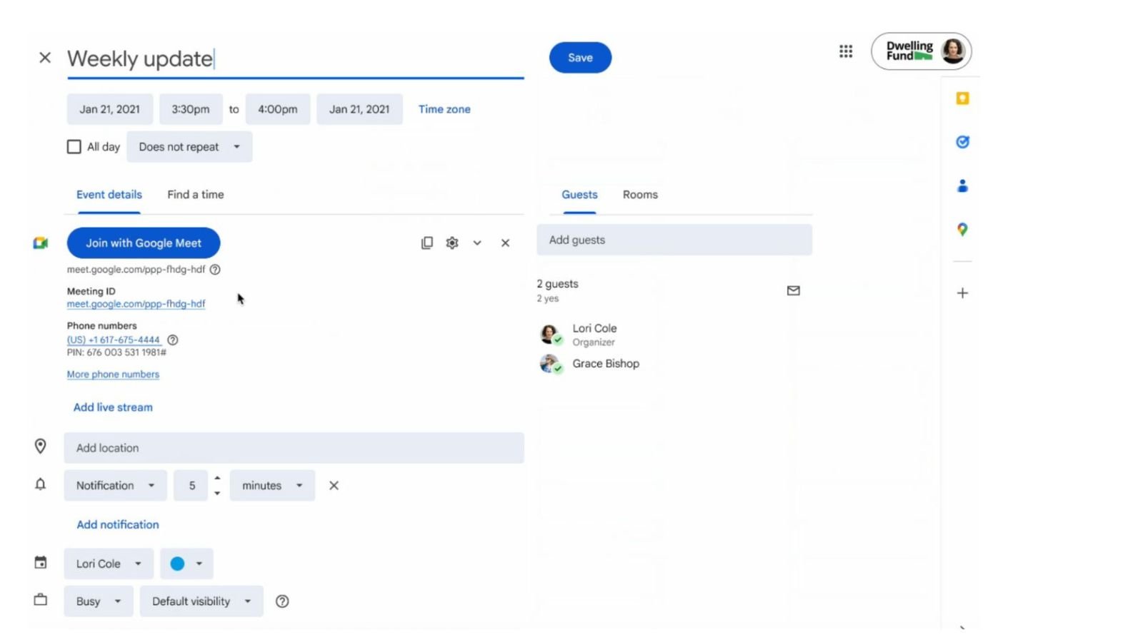The height and width of the screenshot is (642, 1143).
Task: Change end time 4:00pm
Action: click(278, 109)
